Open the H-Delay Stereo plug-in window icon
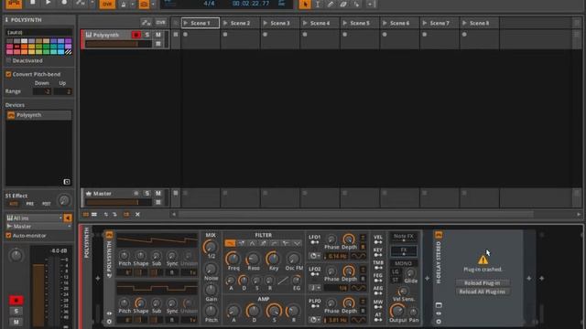Image resolution: width=586 pixels, height=329 pixels. click(x=439, y=305)
